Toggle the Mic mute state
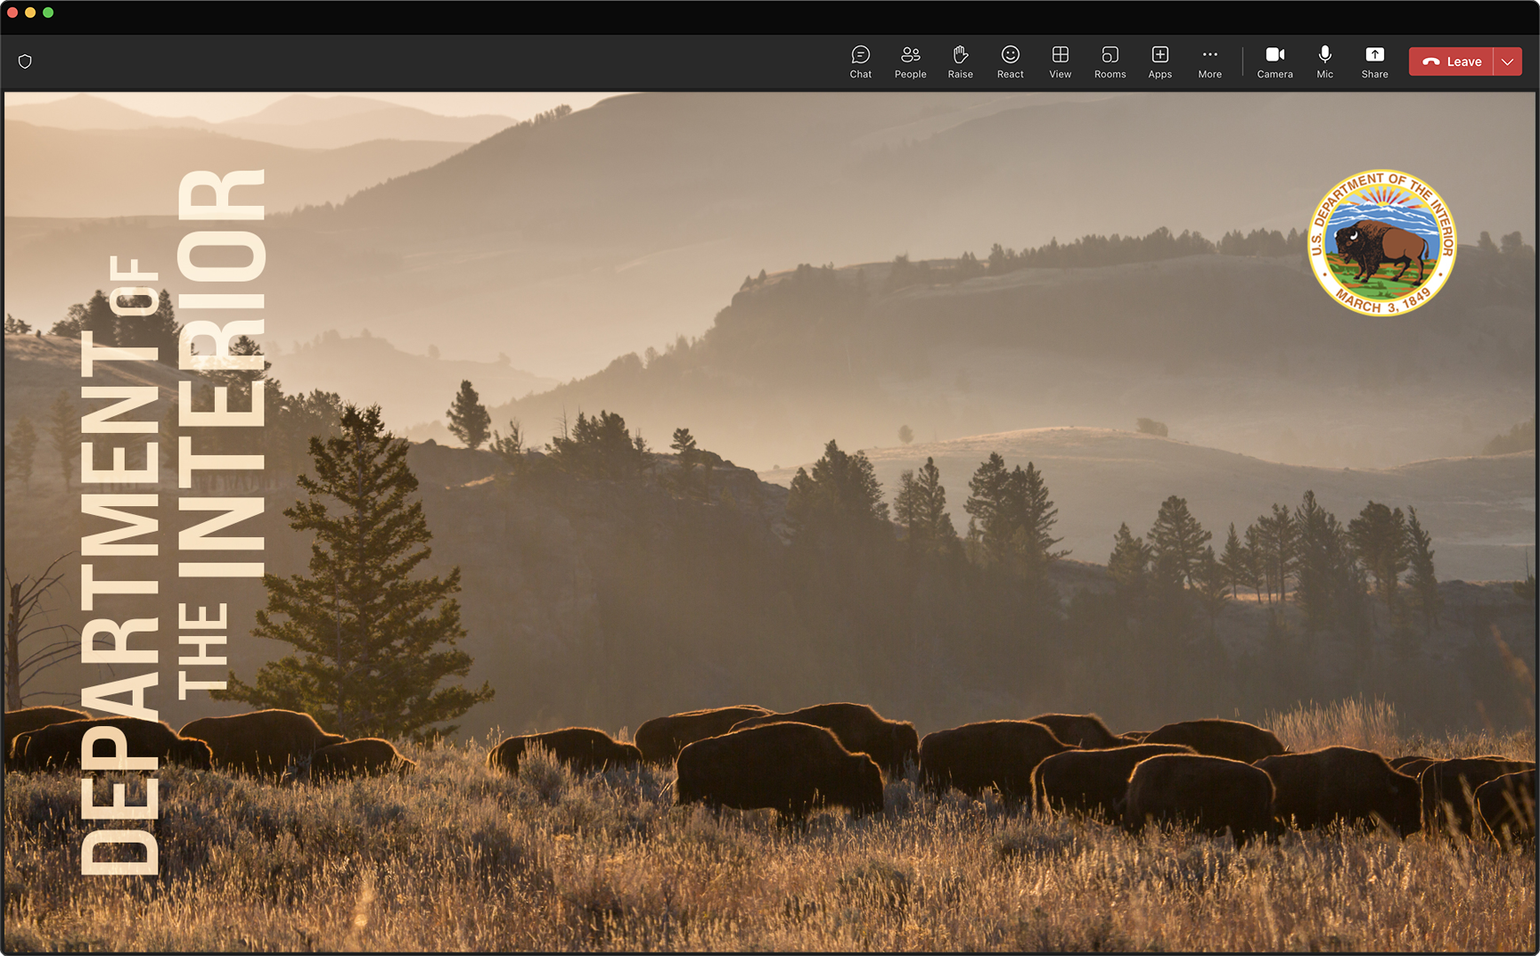Screen dimensions: 1540x956 point(1324,61)
